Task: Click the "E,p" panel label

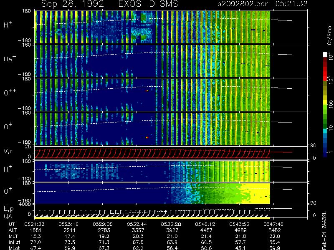Action: tap(8, 209)
